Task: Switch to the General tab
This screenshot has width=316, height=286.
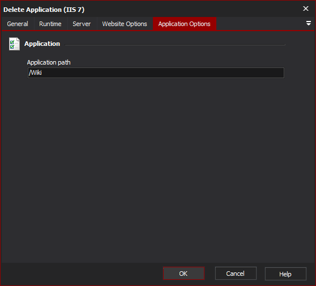Action: click(18, 24)
